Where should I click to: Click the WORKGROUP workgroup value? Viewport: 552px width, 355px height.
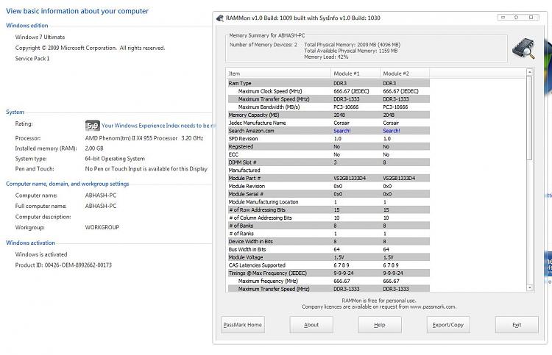(102, 227)
